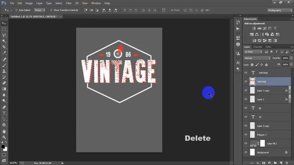
Task: Open the Info panel icon
Action: (238, 44)
